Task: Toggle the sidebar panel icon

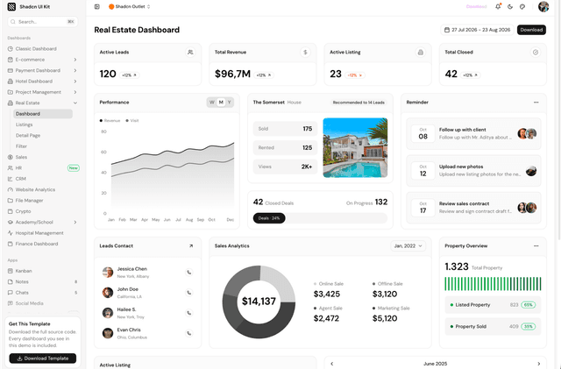Action: click(x=97, y=6)
